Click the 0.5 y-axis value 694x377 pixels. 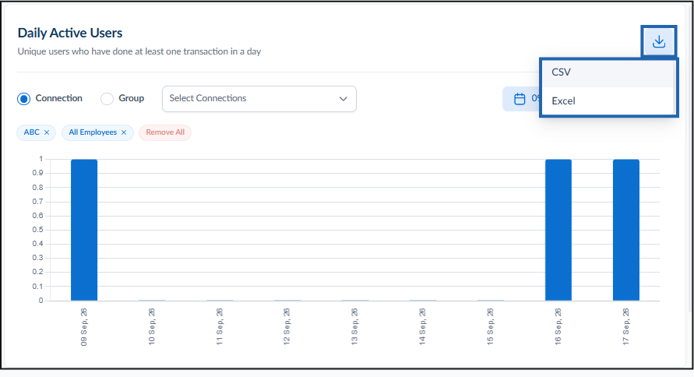pyautogui.click(x=37, y=230)
